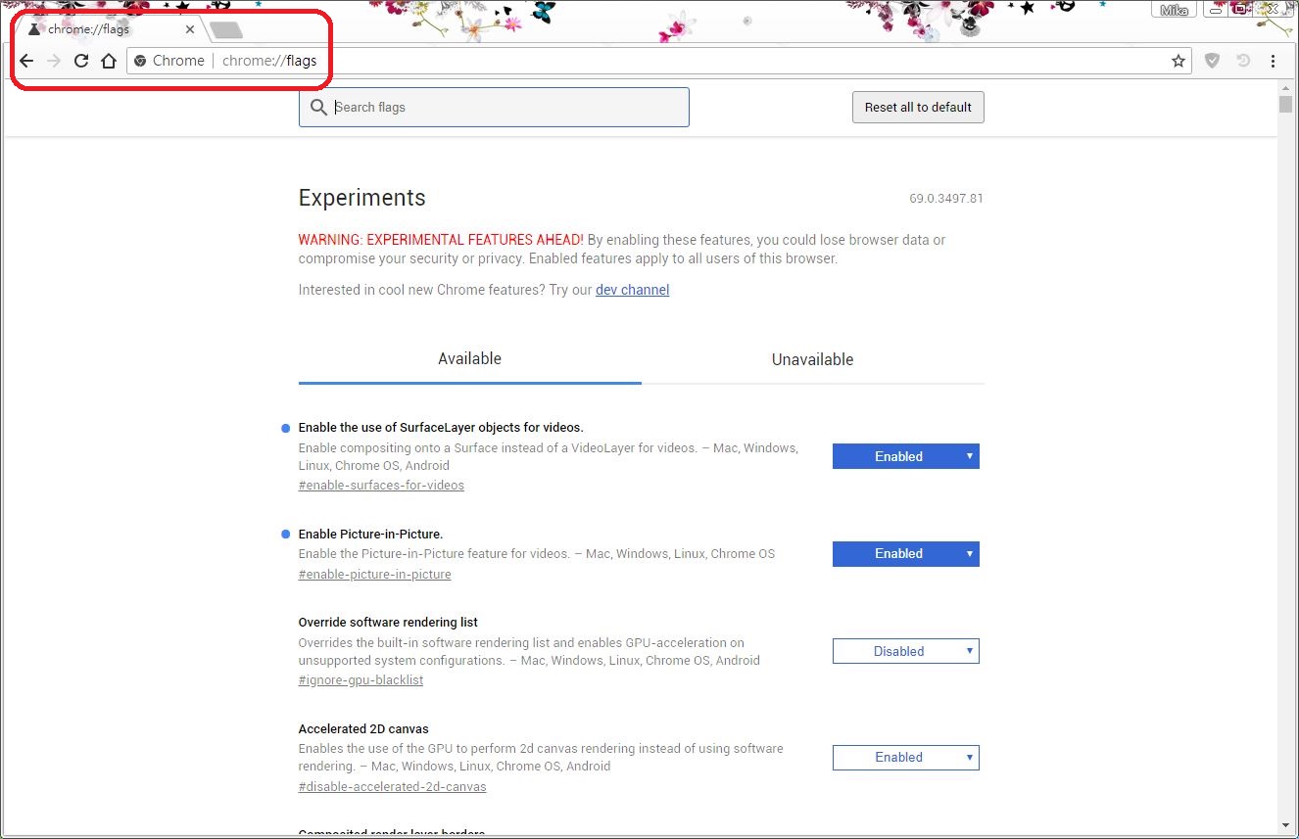This screenshot has height=839, width=1299.
Task: Click the #enable-picture-in-picture link
Action: (375, 575)
